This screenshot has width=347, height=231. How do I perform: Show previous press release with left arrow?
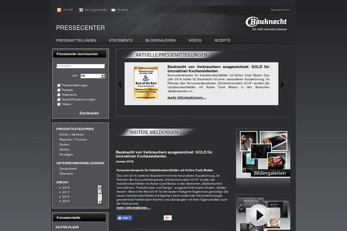(x=120, y=84)
